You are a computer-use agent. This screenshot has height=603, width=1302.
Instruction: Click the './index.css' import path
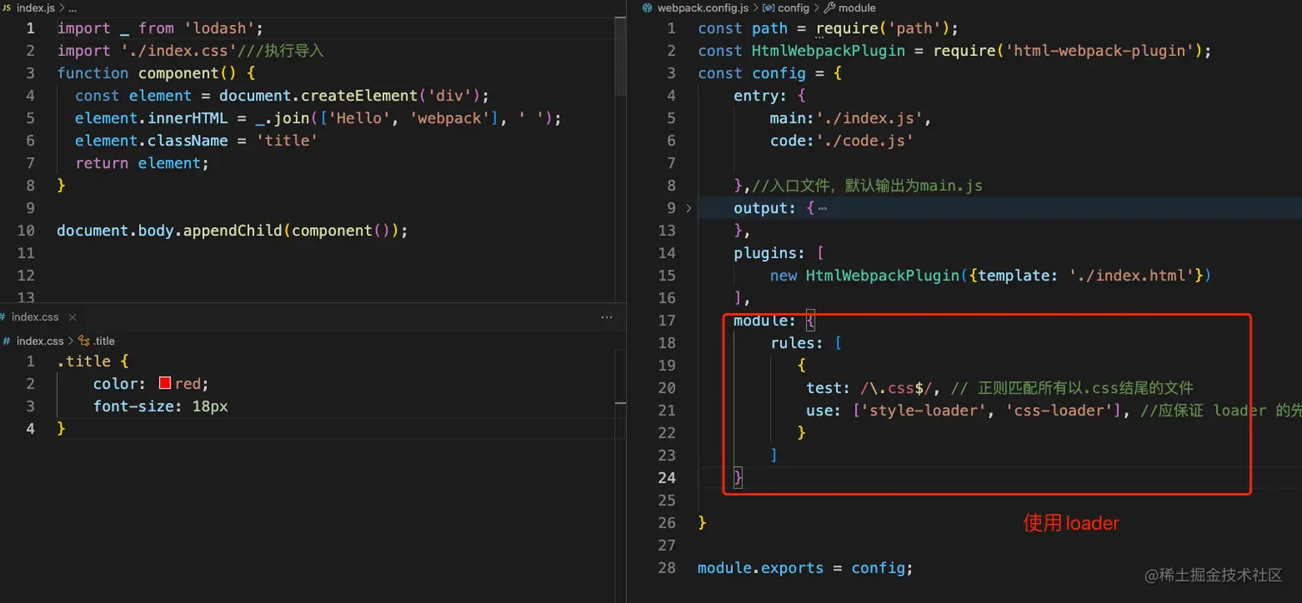coord(179,51)
